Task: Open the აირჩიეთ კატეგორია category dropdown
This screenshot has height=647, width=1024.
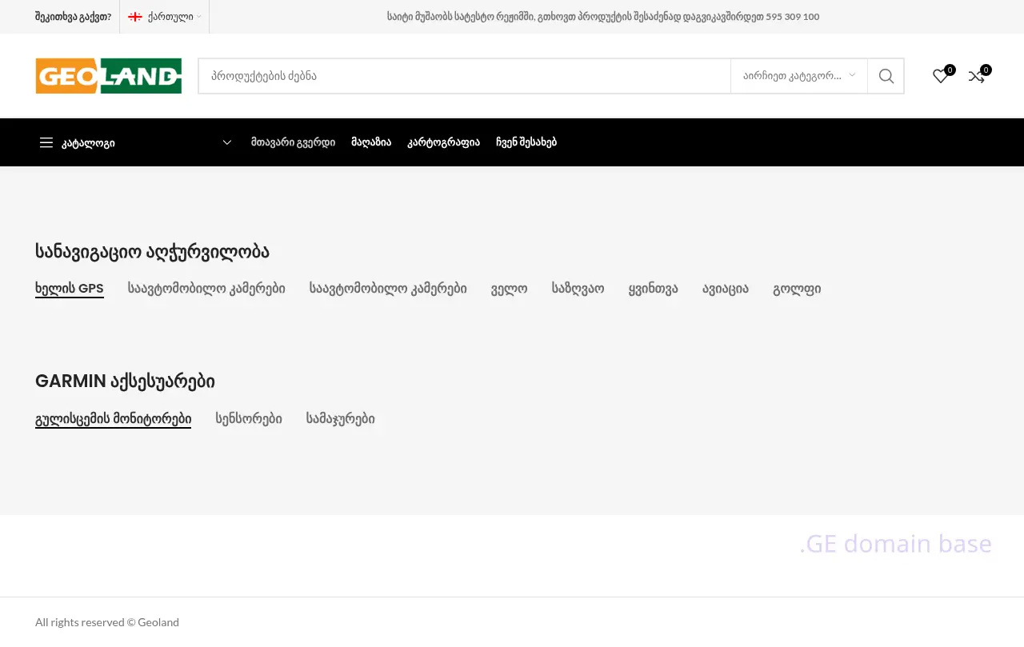Action: coord(798,76)
